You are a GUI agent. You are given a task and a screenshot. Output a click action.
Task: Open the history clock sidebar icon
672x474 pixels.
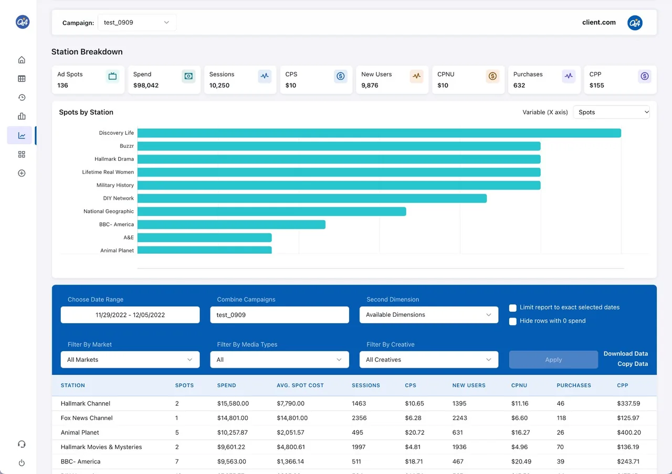click(x=22, y=98)
